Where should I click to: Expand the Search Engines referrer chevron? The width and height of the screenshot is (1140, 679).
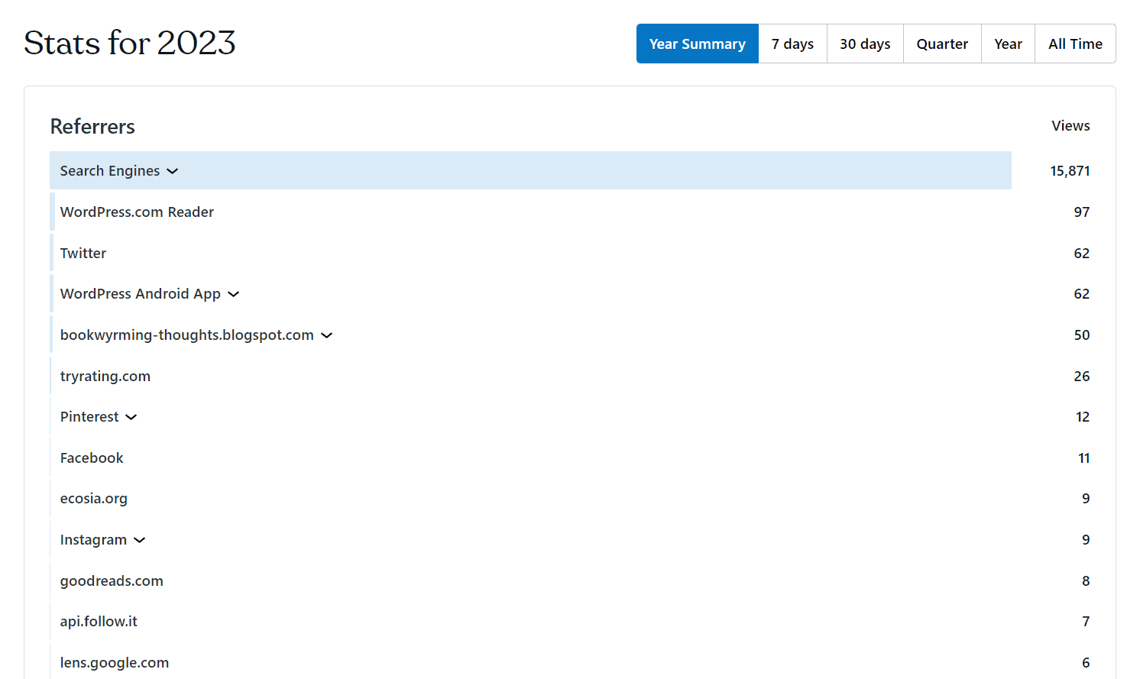tap(173, 171)
